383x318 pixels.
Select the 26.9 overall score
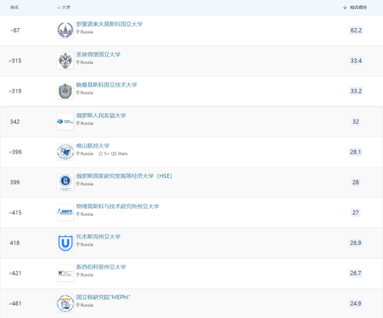356,243
